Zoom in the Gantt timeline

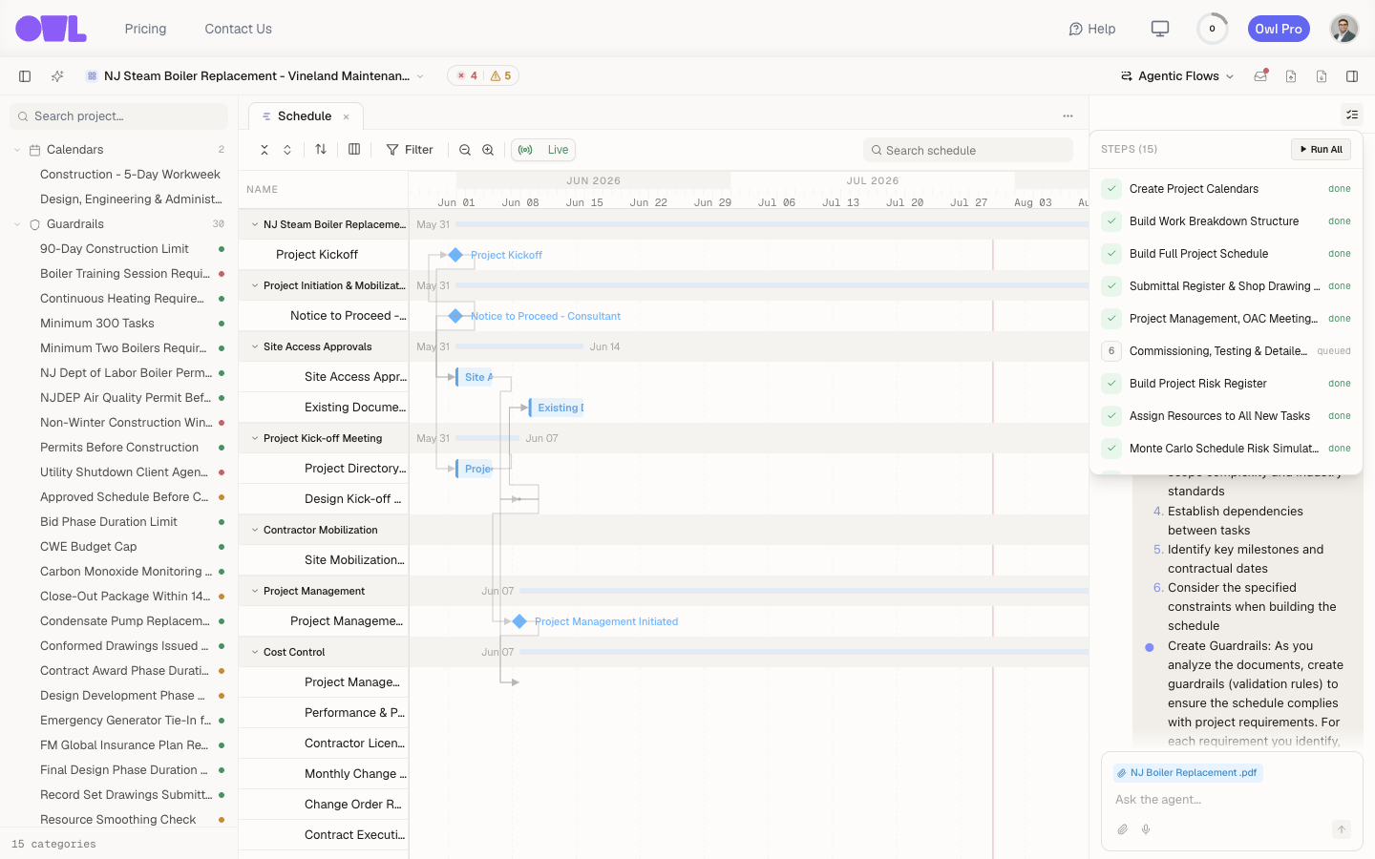click(488, 150)
